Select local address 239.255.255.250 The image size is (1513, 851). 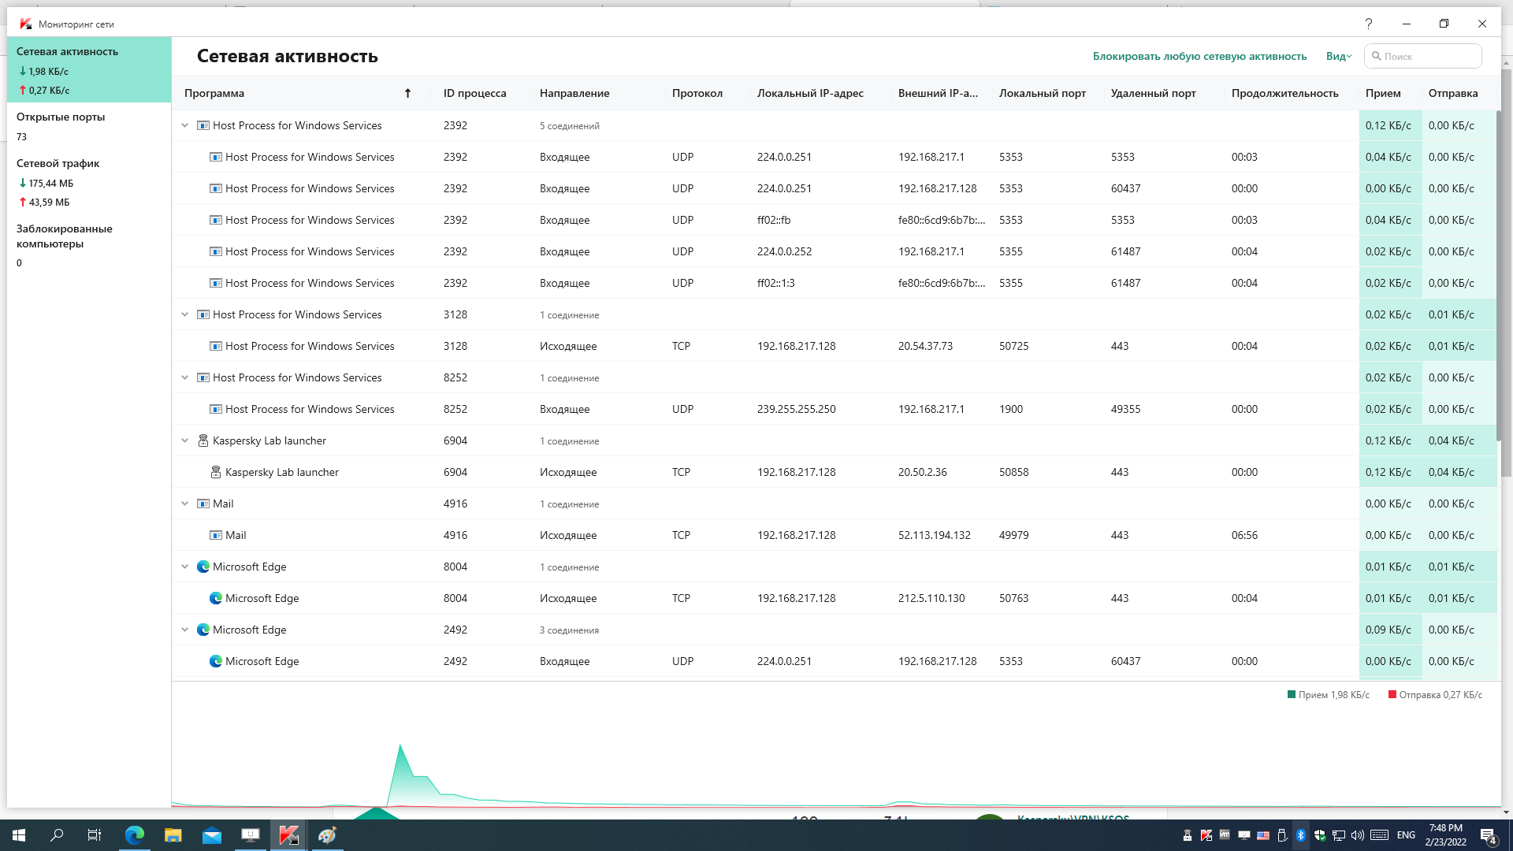coord(796,409)
